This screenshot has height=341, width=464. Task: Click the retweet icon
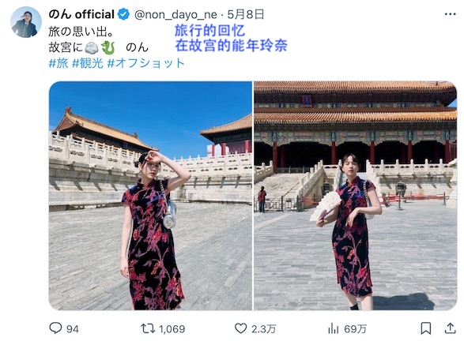pyautogui.click(x=148, y=328)
